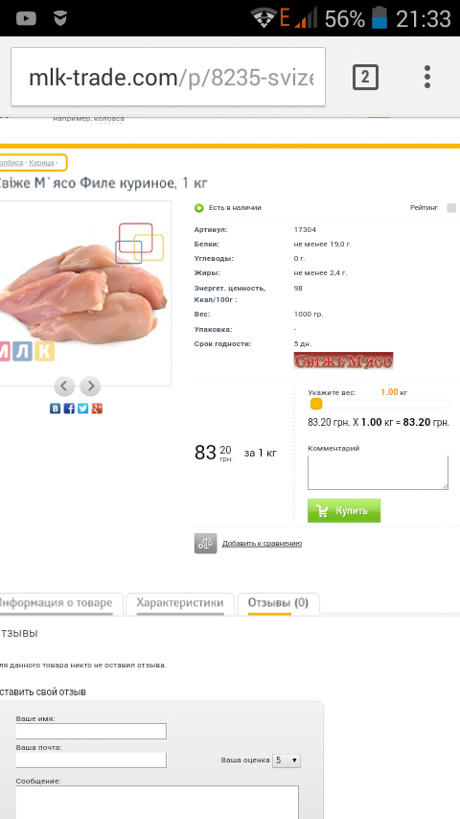
Task: Select the Отзывы (0) tab
Action: 278,603
